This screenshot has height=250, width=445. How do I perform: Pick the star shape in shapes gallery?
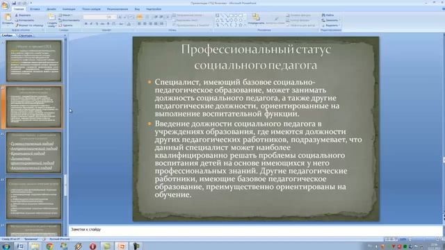[241, 25]
